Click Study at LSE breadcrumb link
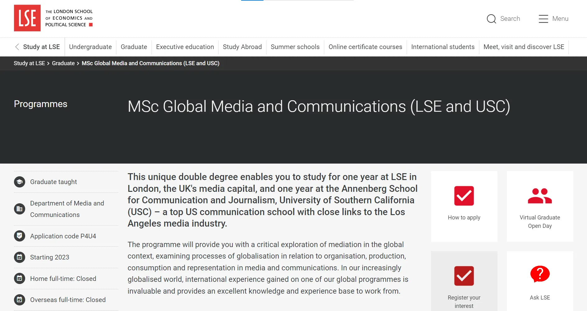The width and height of the screenshot is (587, 311). tap(29, 63)
